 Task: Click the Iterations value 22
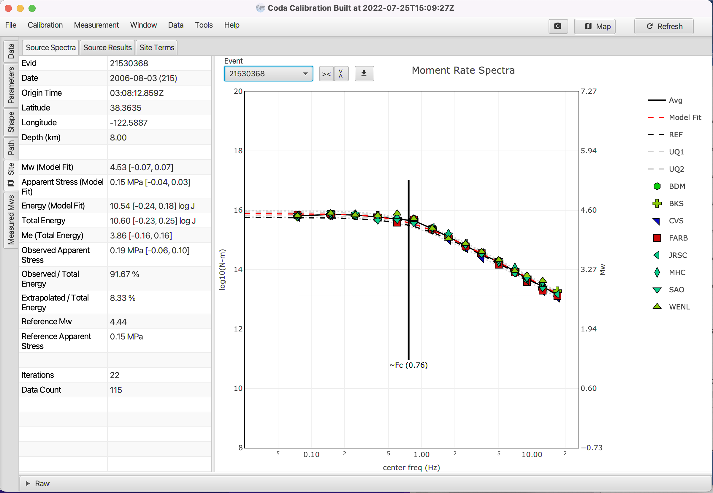(115, 375)
